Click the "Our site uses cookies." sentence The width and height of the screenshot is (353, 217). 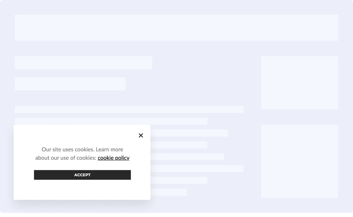[68, 149]
